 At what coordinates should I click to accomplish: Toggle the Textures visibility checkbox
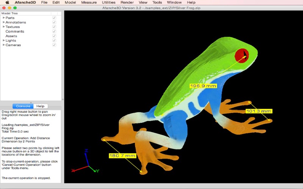[54, 27]
